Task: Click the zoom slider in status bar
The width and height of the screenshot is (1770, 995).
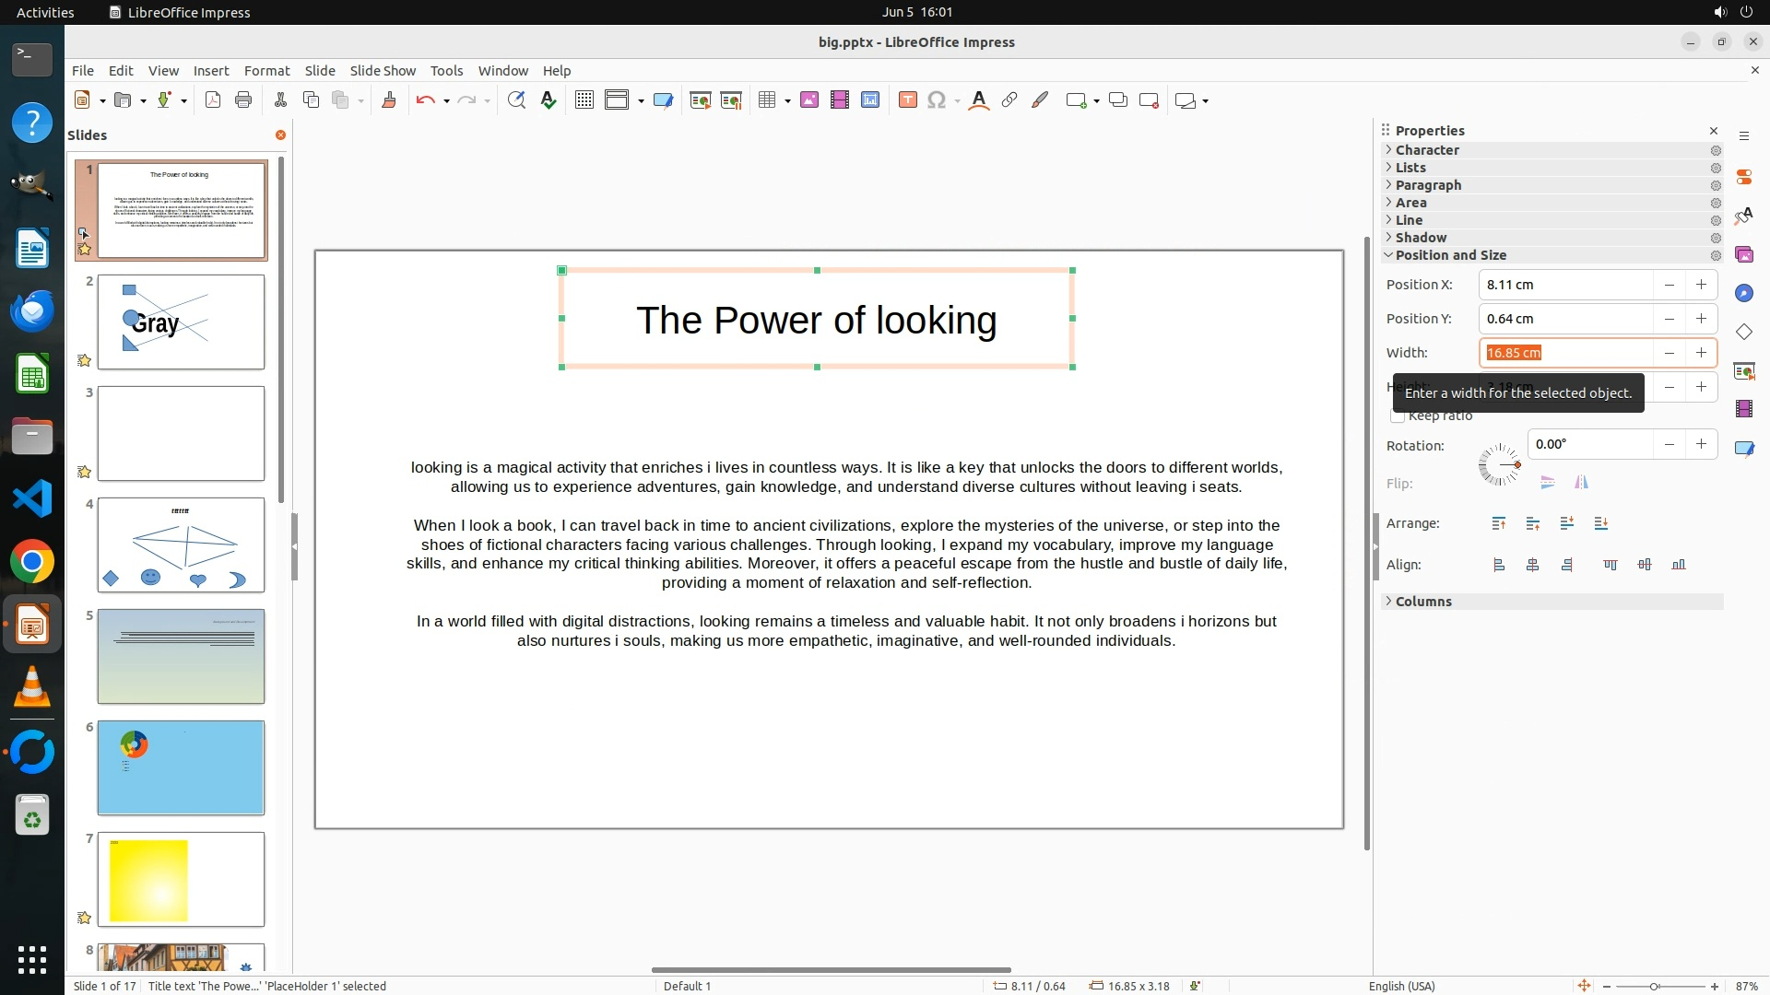Action: pyautogui.click(x=1655, y=986)
